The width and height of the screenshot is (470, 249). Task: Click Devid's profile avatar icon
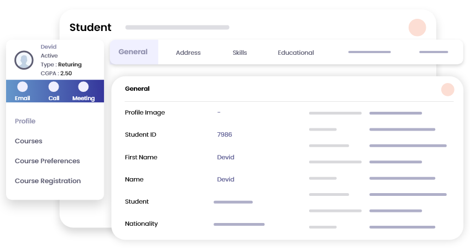(24, 60)
